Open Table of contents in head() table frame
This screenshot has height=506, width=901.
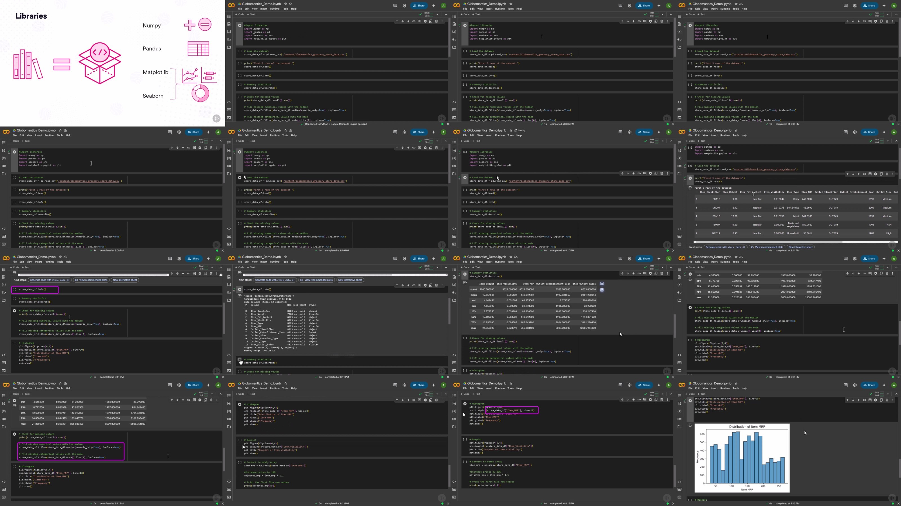680,143
